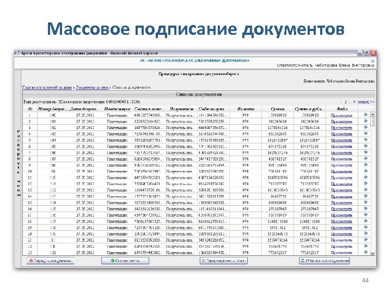Click the blue arrow icon in row 13

pyautogui.click(x=365, y=190)
